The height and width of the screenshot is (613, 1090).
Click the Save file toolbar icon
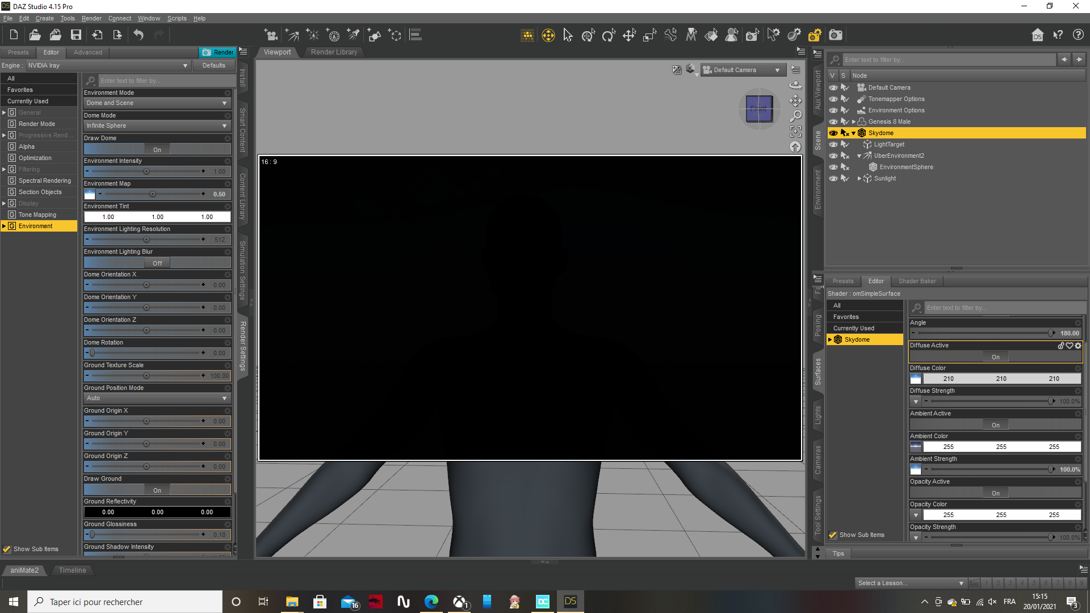[x=76, y=35]
